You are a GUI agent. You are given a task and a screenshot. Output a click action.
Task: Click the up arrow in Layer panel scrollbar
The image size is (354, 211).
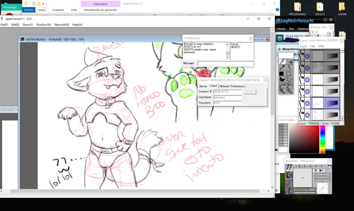tap(342, 51)
